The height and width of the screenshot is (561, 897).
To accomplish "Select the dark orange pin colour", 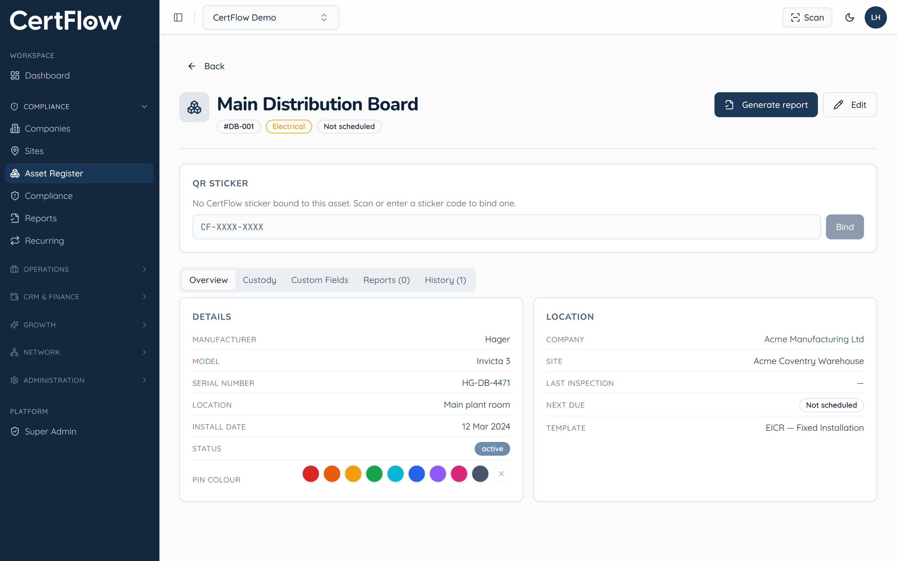I will [332, 474].
